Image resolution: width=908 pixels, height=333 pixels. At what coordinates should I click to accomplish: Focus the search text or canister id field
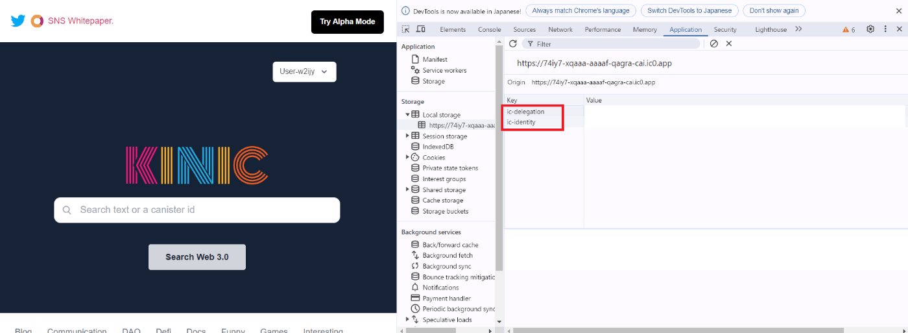click(197, 210)
